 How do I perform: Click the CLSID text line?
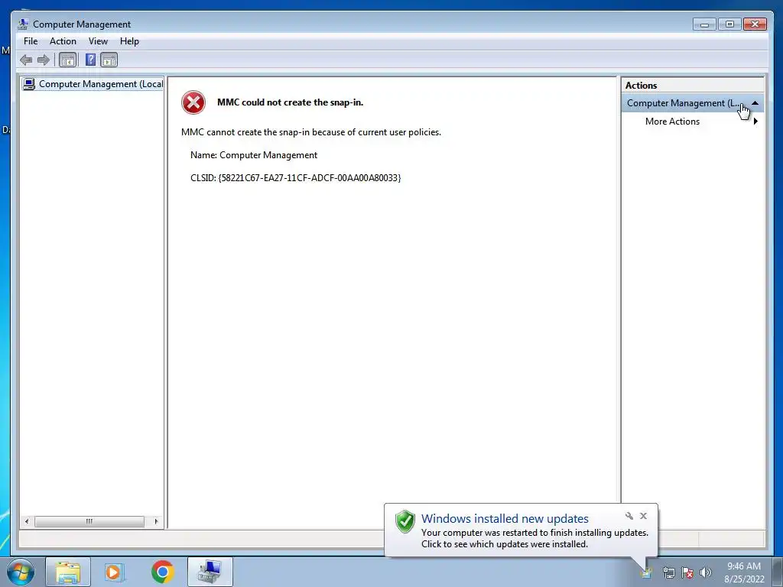(296, 177)
